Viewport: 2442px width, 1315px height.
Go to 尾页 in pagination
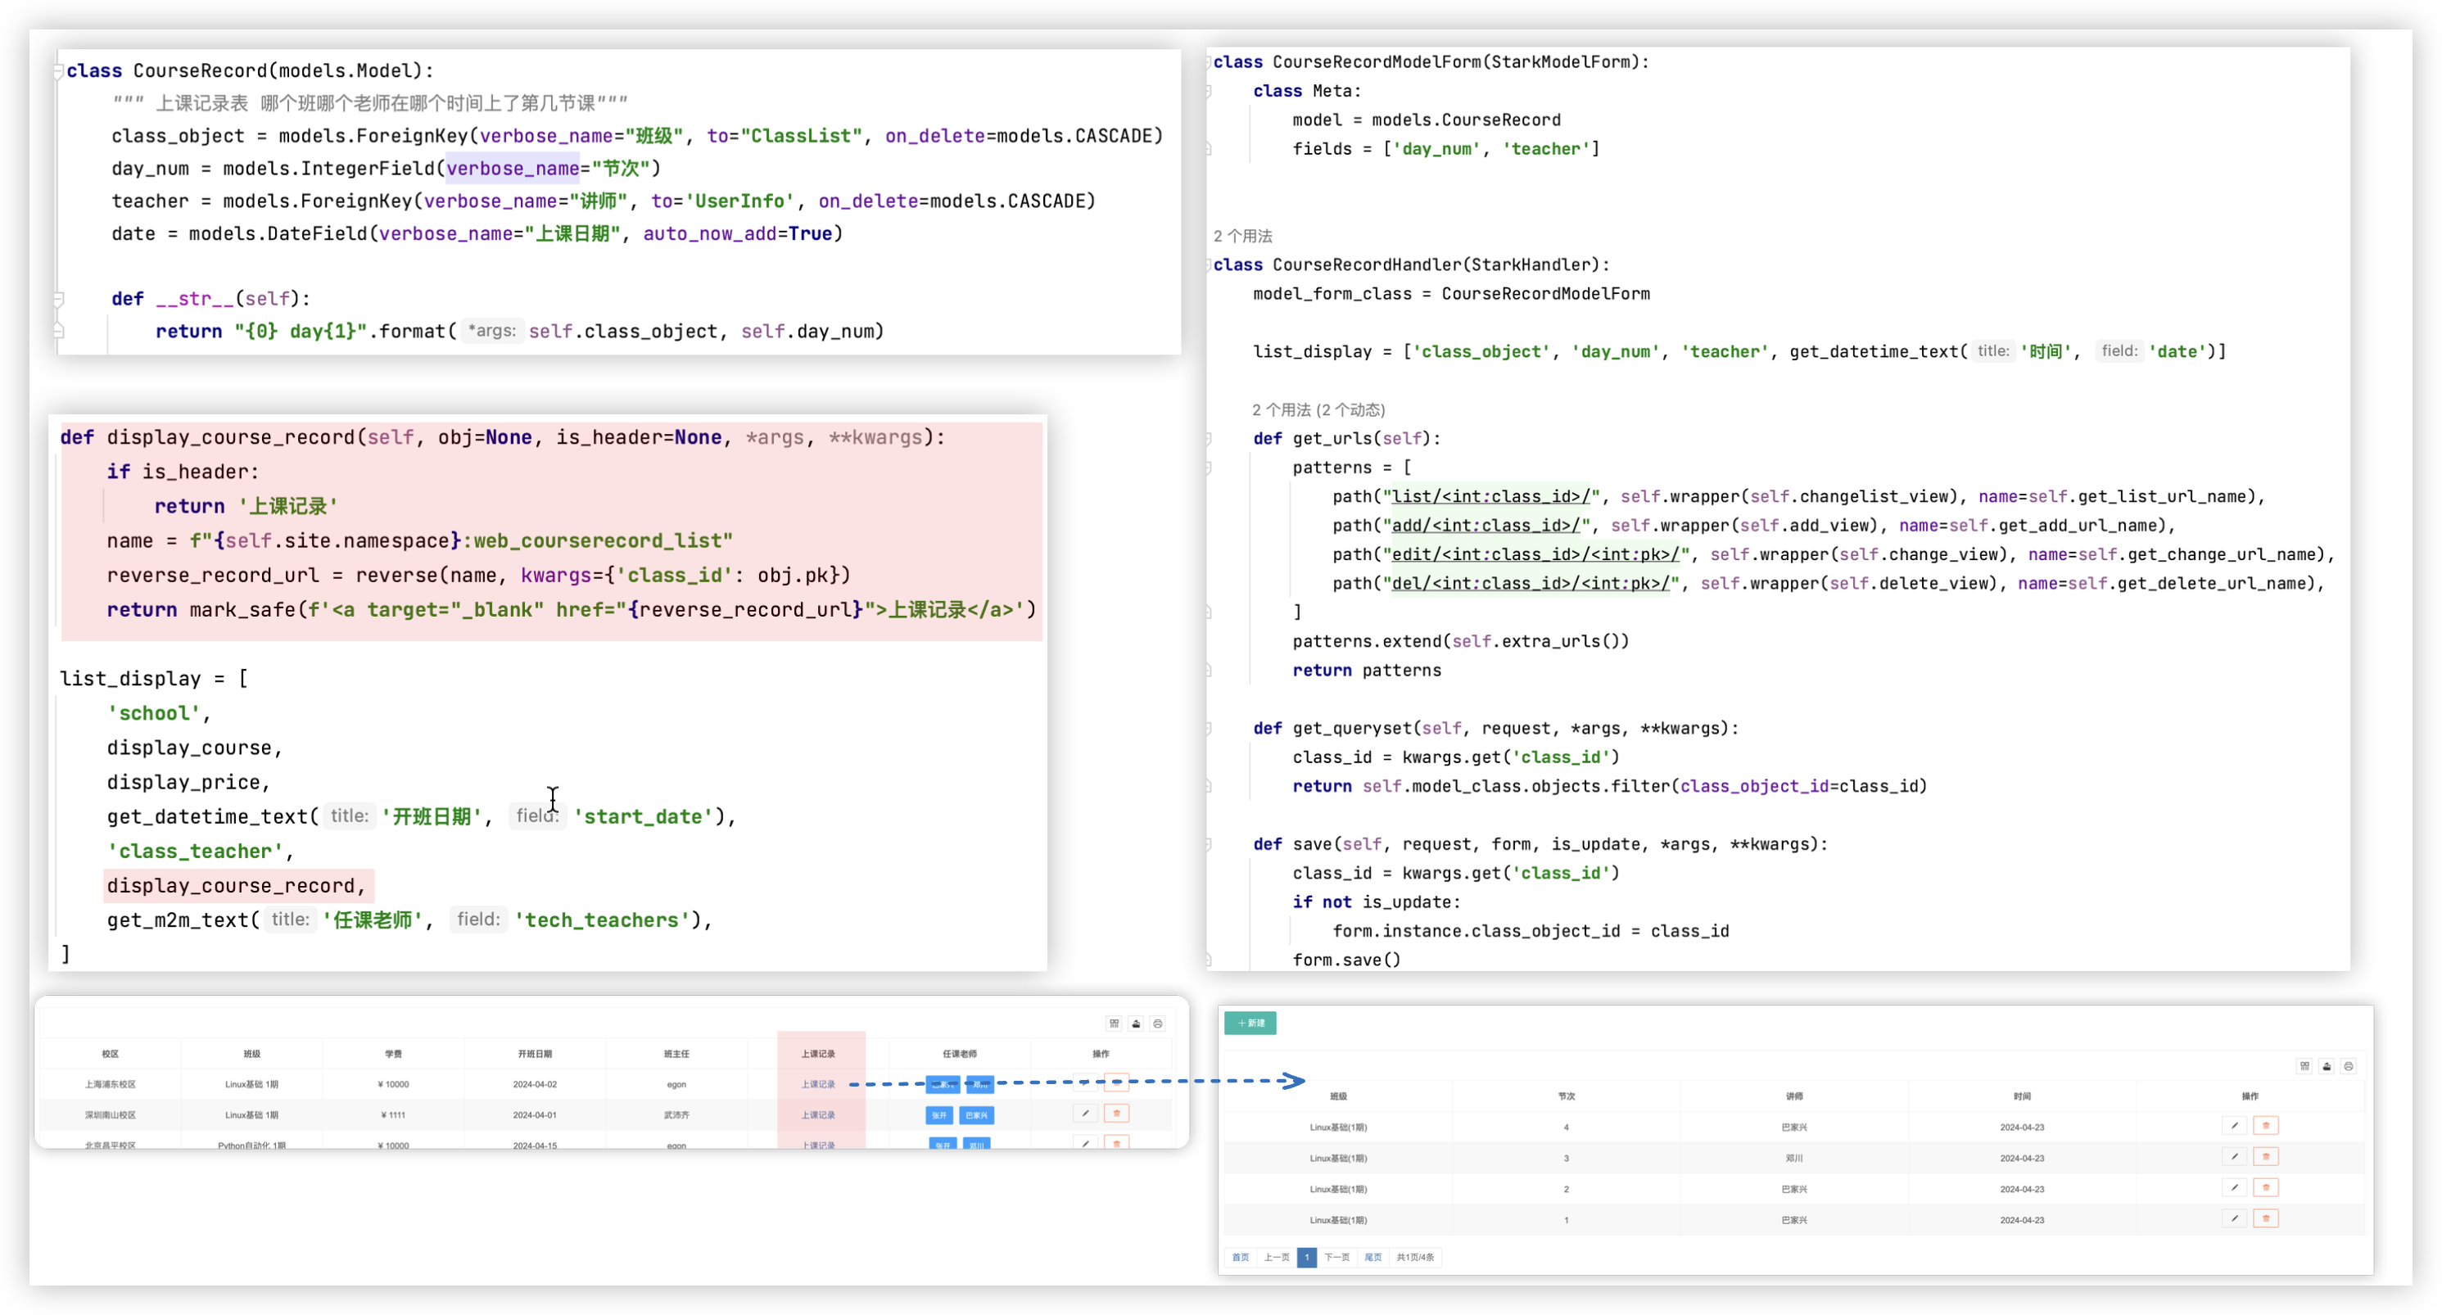(1372, 1257)
